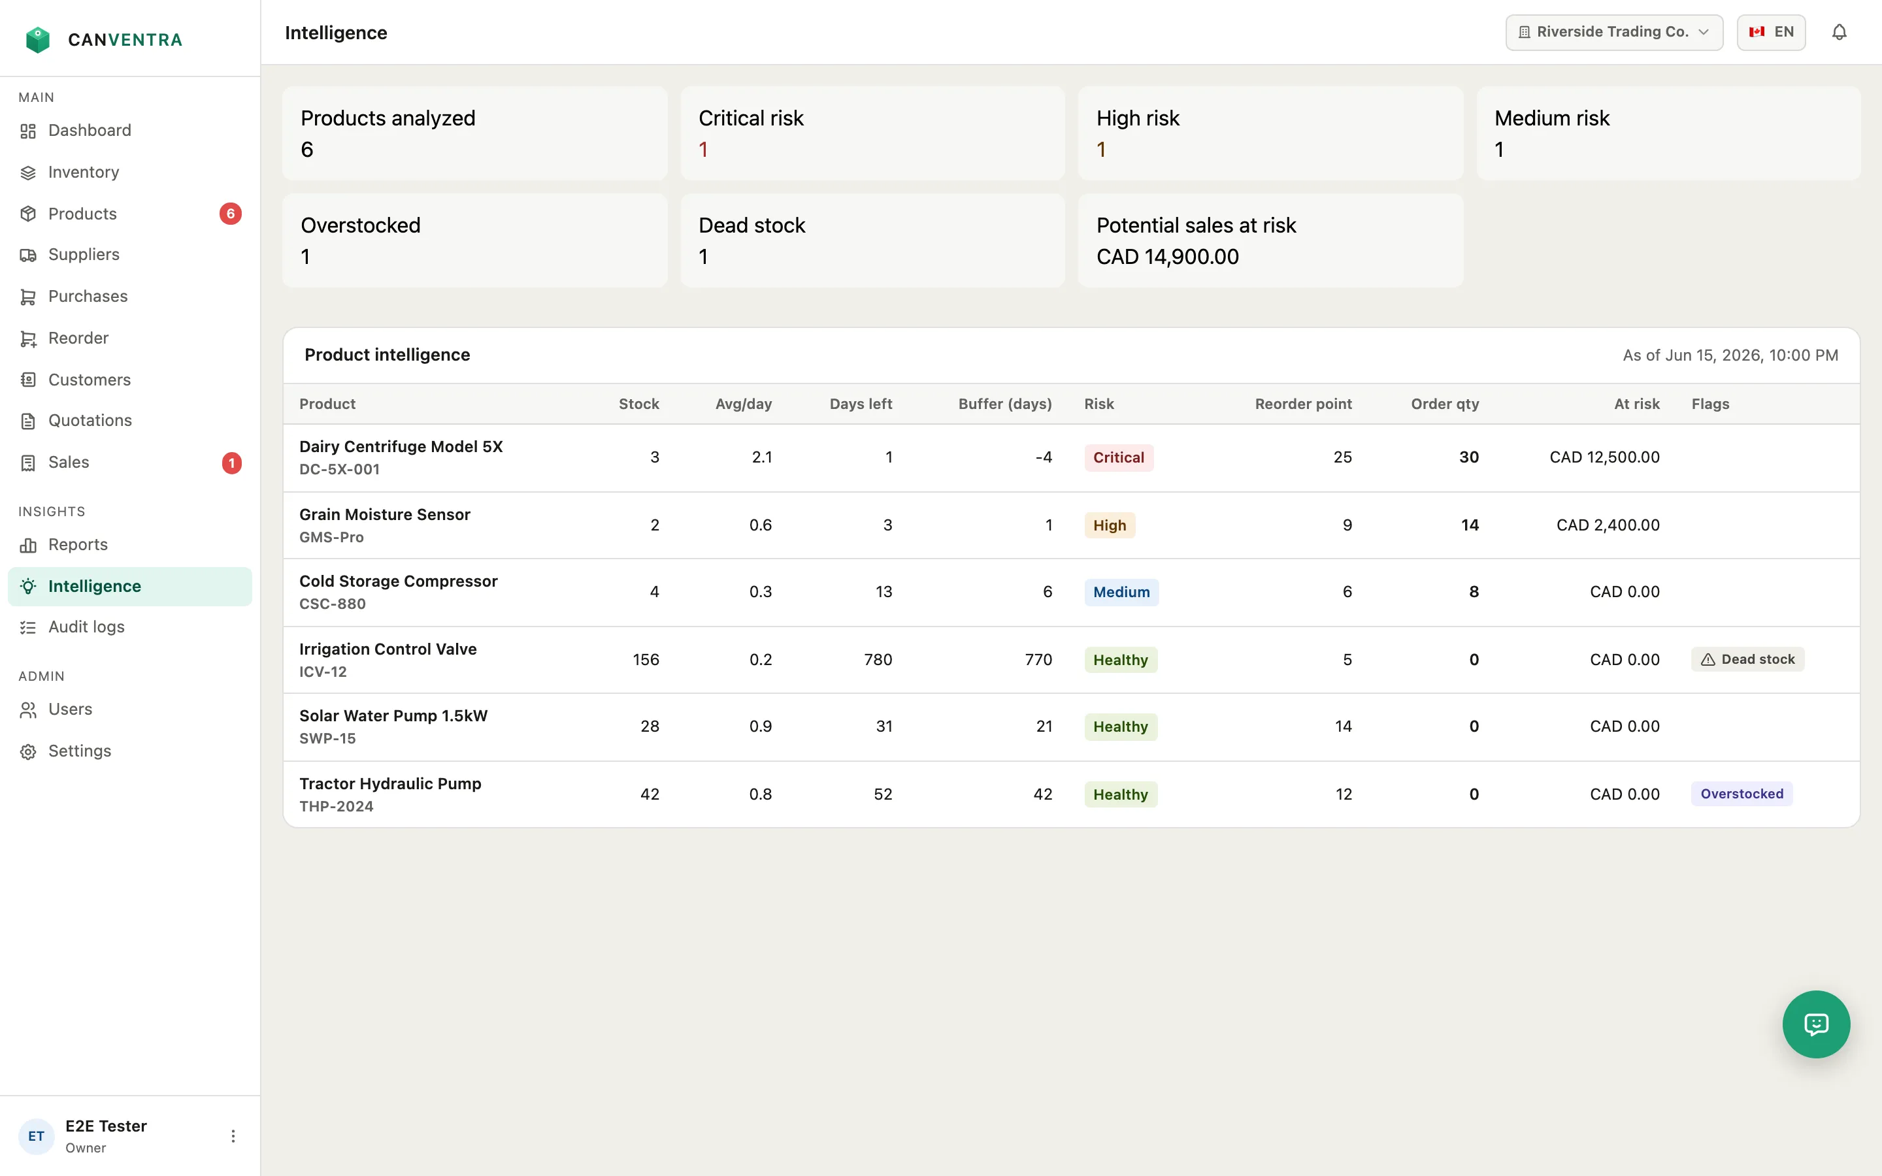This screenshot has width=1882, height=1176.
Task: Click the Products box icon
Action: 28,214
